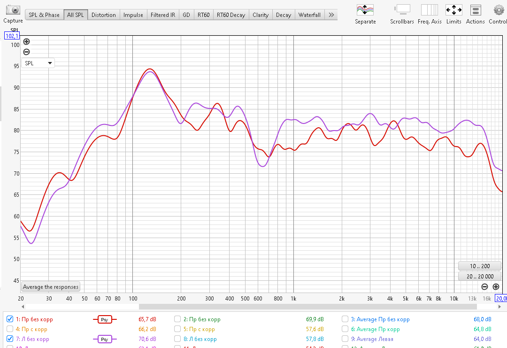Open the Waterfall tab

pyautogui.click(x=309, y=15)
